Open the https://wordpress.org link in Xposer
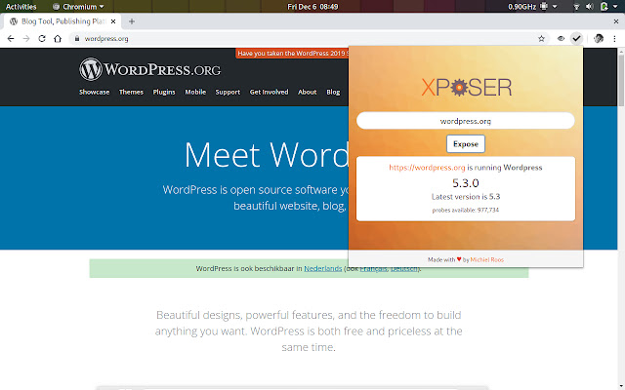The image size is (625, 390). (x=427, y=168)
